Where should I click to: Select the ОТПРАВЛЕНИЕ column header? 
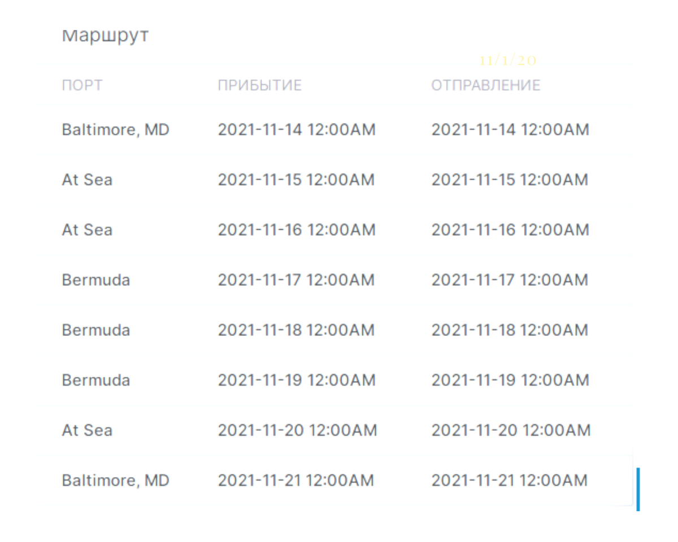[486, 85]
